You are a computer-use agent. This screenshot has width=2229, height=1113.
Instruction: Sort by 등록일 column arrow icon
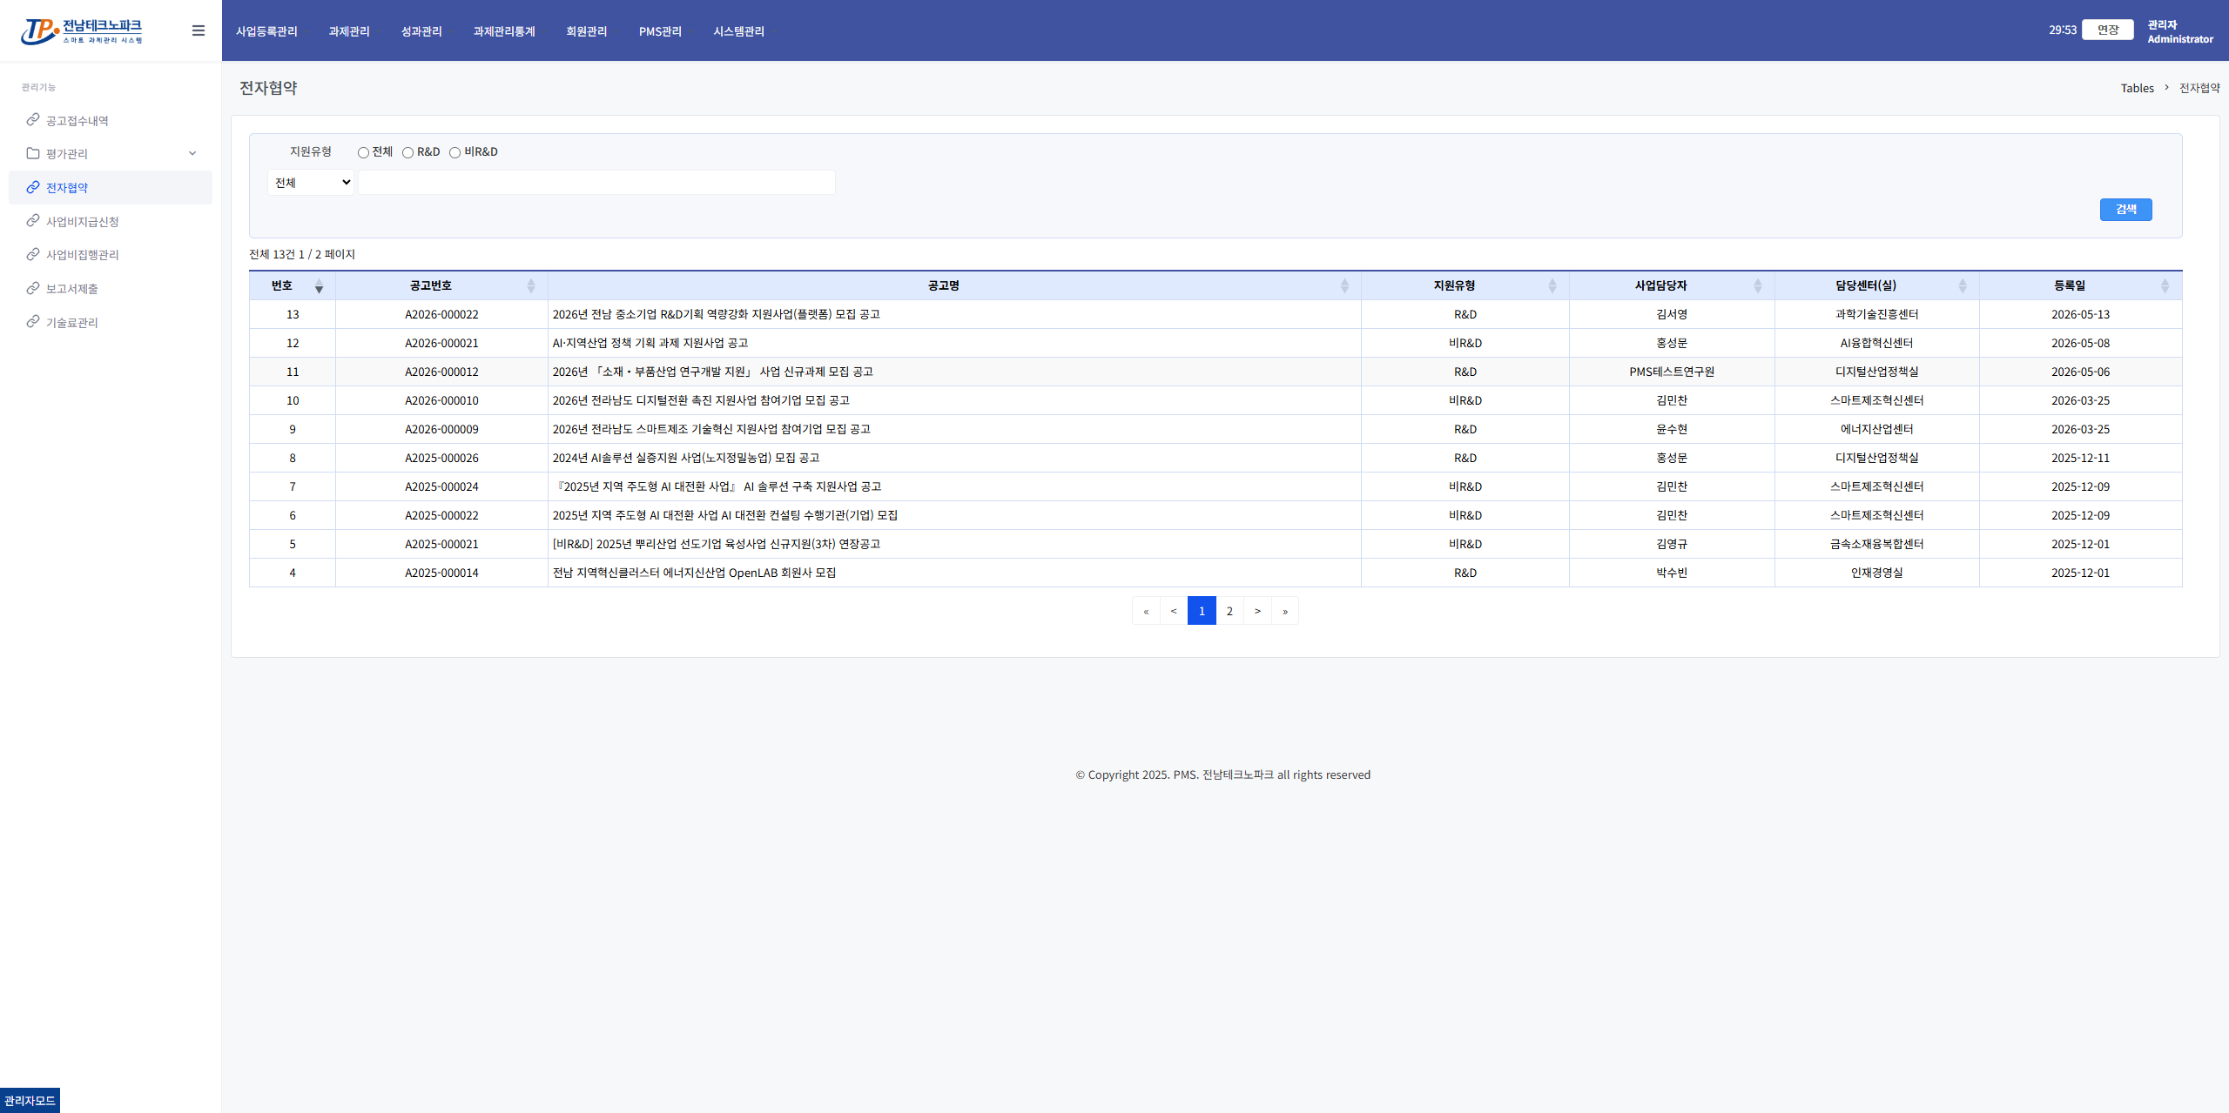point(2165,286)
